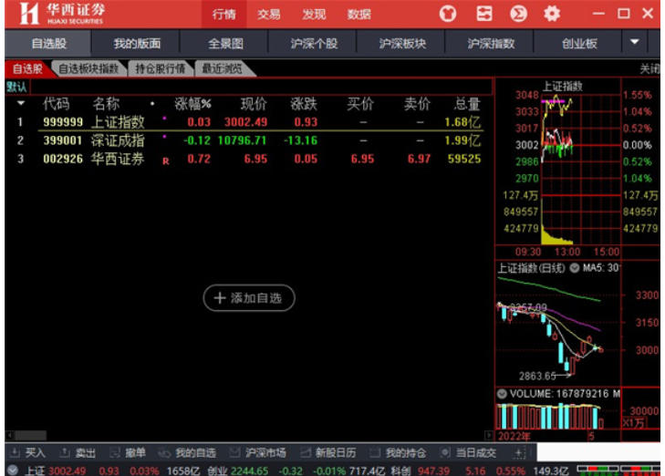Screen dimensions: 665x476
Task: Click 关闭 at right of sub-tabs
Action: pyautogui.click(x=649, y=68)
